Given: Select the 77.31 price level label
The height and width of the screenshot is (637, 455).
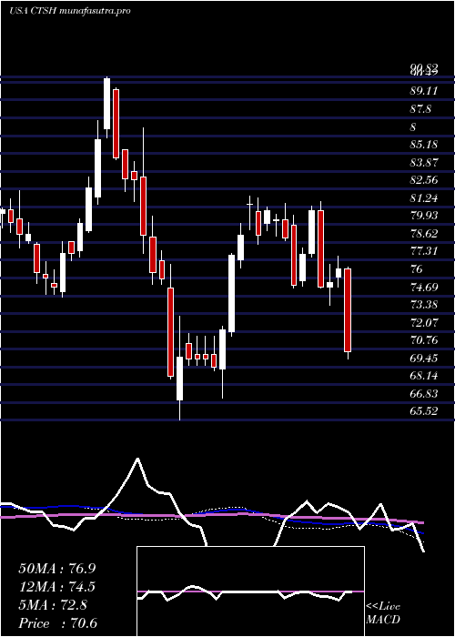Looking at the screenshot, I should [x=424, y=251].
